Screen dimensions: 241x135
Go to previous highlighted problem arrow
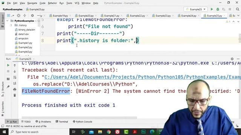coord(233,22)
